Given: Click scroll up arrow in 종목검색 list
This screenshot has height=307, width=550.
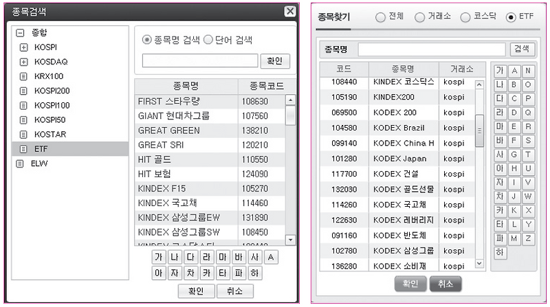Looking at the screenshot, I should tap(290, 100).
